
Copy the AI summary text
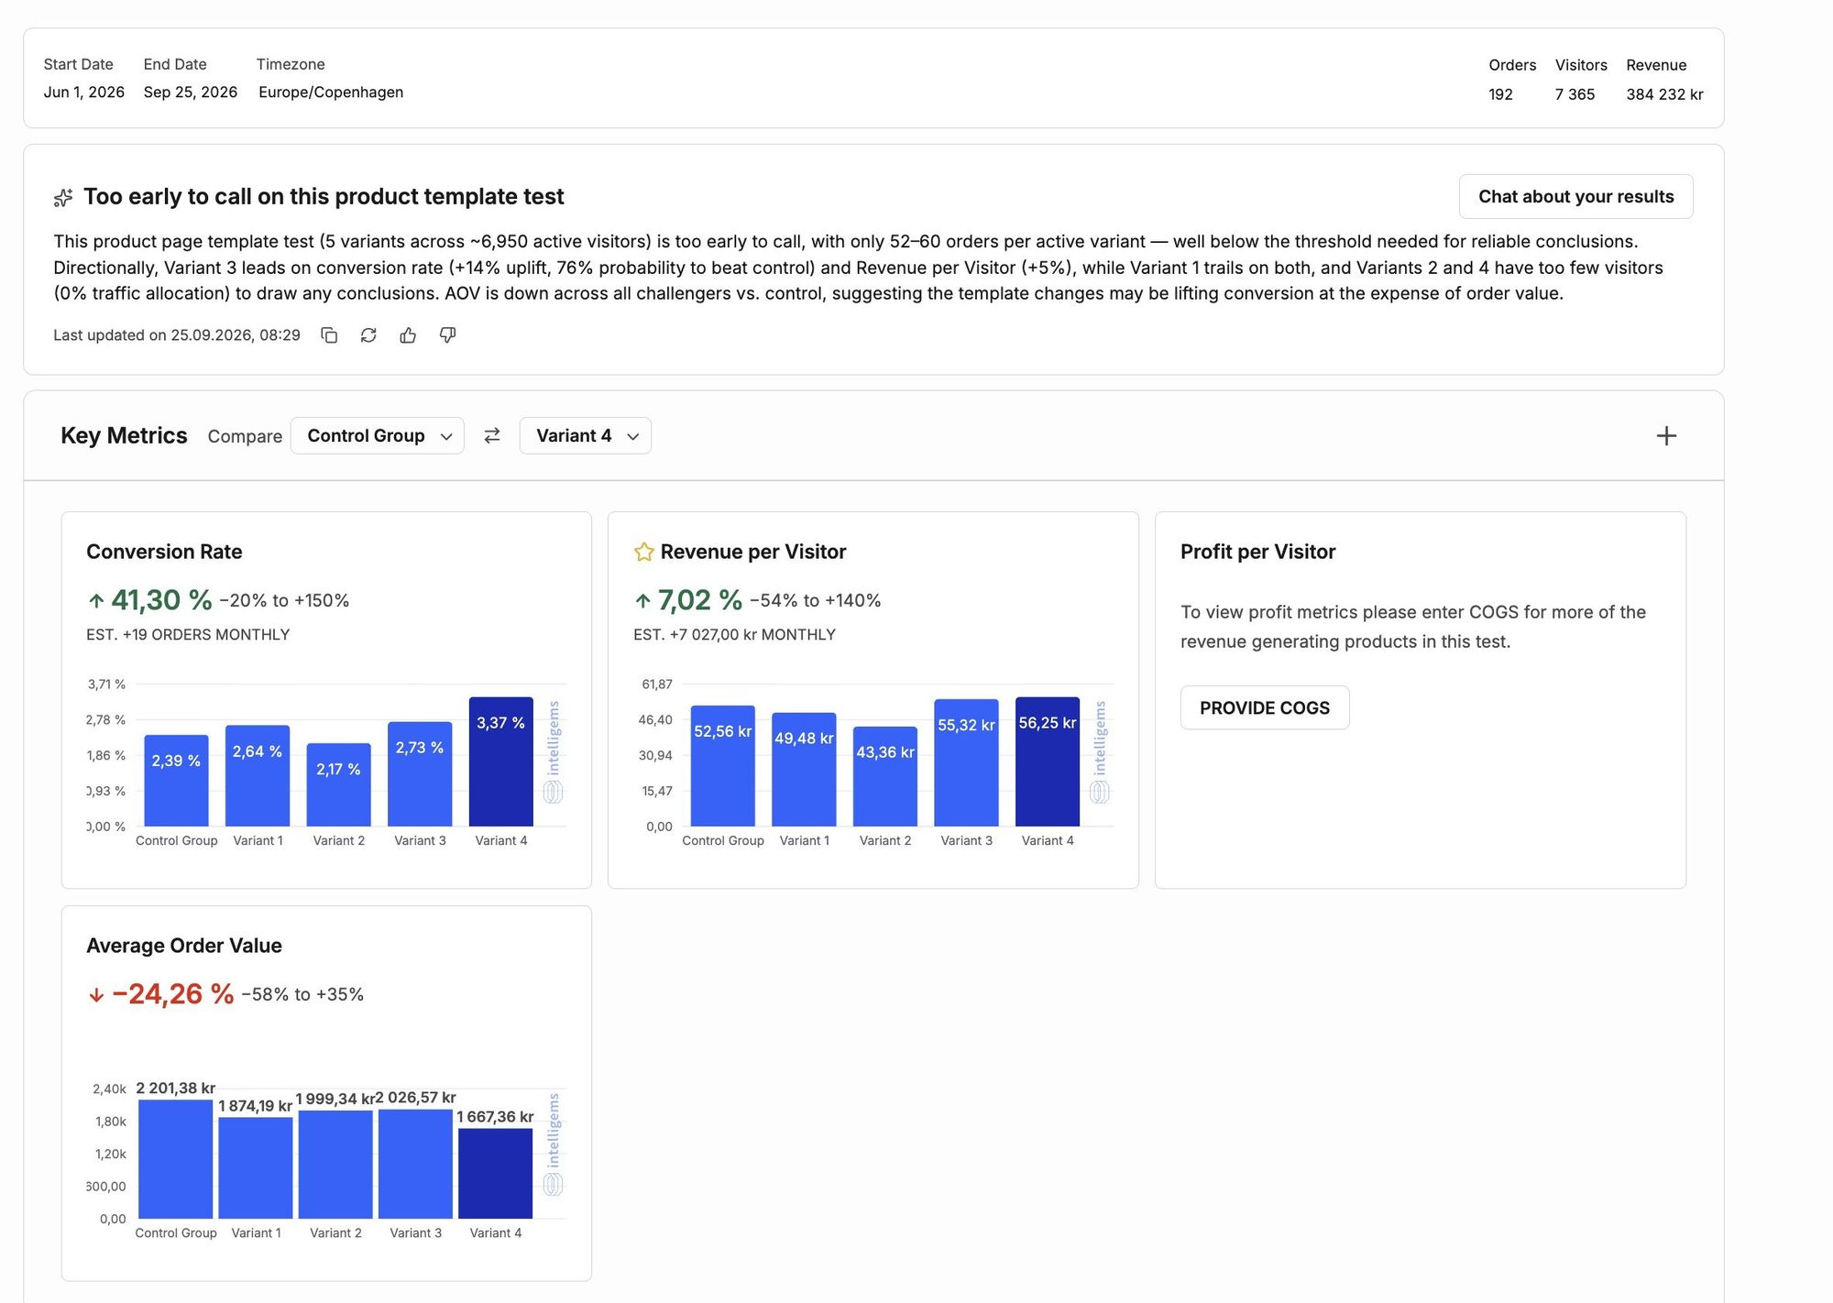[329, 335]
